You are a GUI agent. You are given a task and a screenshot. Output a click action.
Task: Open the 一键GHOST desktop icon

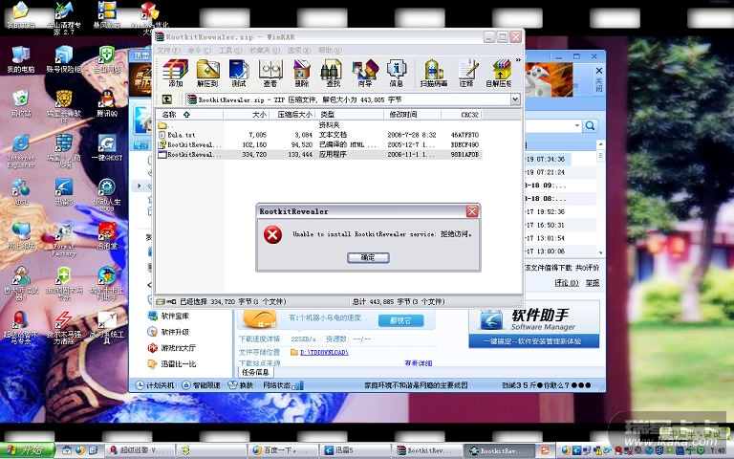coord(107,148)
